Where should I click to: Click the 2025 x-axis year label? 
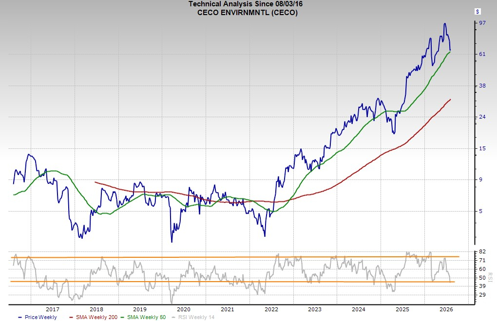pos(402,309)
